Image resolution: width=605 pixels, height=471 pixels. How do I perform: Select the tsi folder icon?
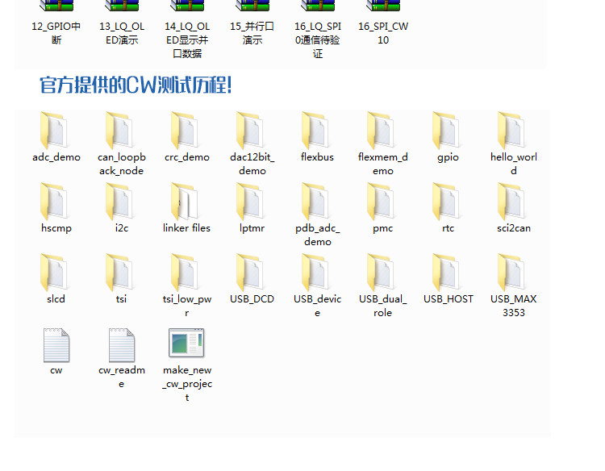click(x=119, y=273)
